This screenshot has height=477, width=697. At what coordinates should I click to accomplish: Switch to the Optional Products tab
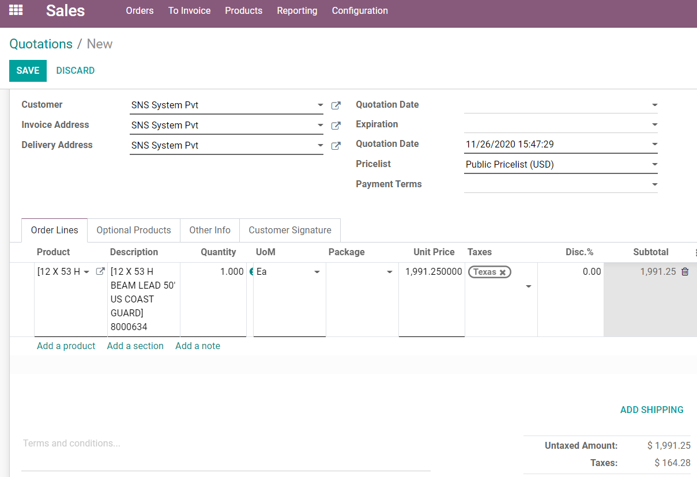[x=134, y=230]
